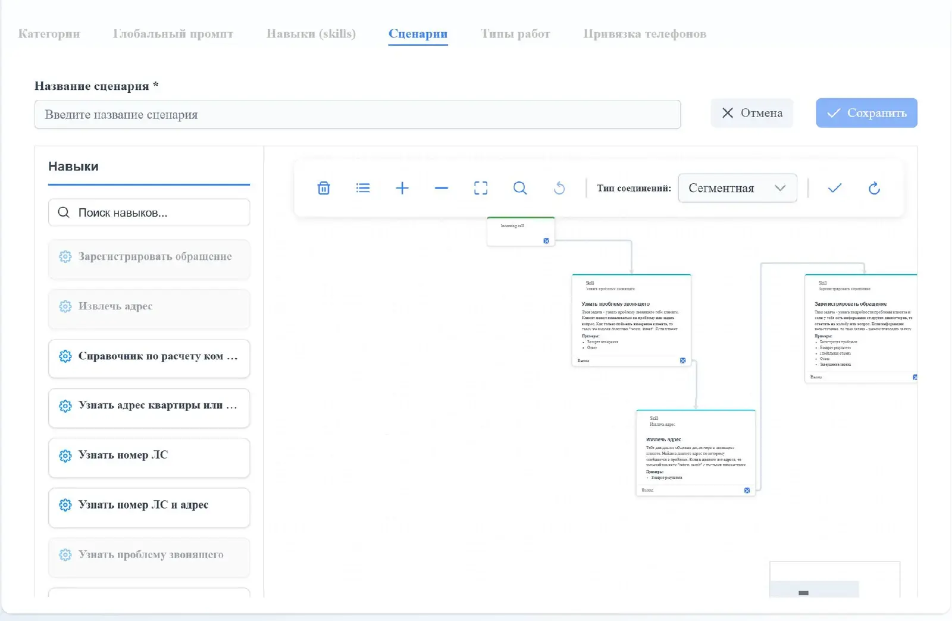Open the Тип соединений Сегментная dropdown
This screenshot has height=621, width=952.
tap(737, 188)
